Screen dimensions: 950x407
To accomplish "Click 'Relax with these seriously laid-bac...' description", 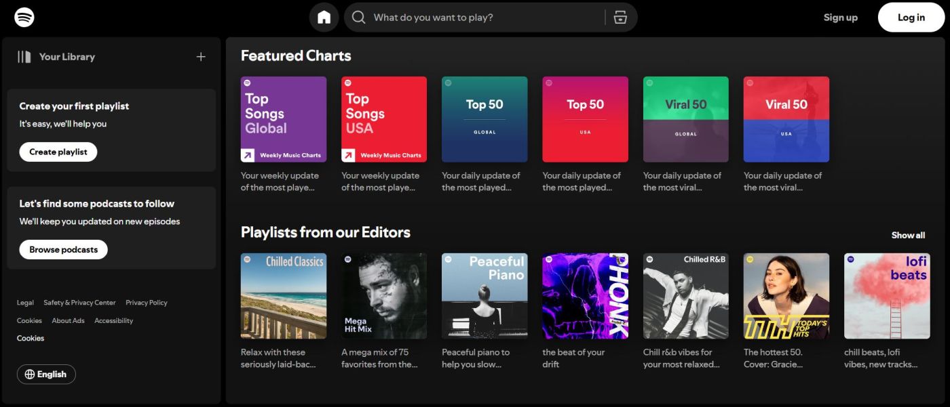I will (280, 358).
